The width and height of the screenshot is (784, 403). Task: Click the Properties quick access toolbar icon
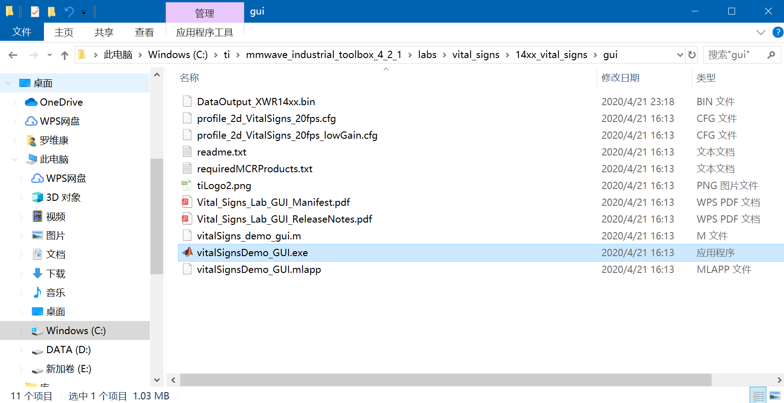(x=35, y=12)
